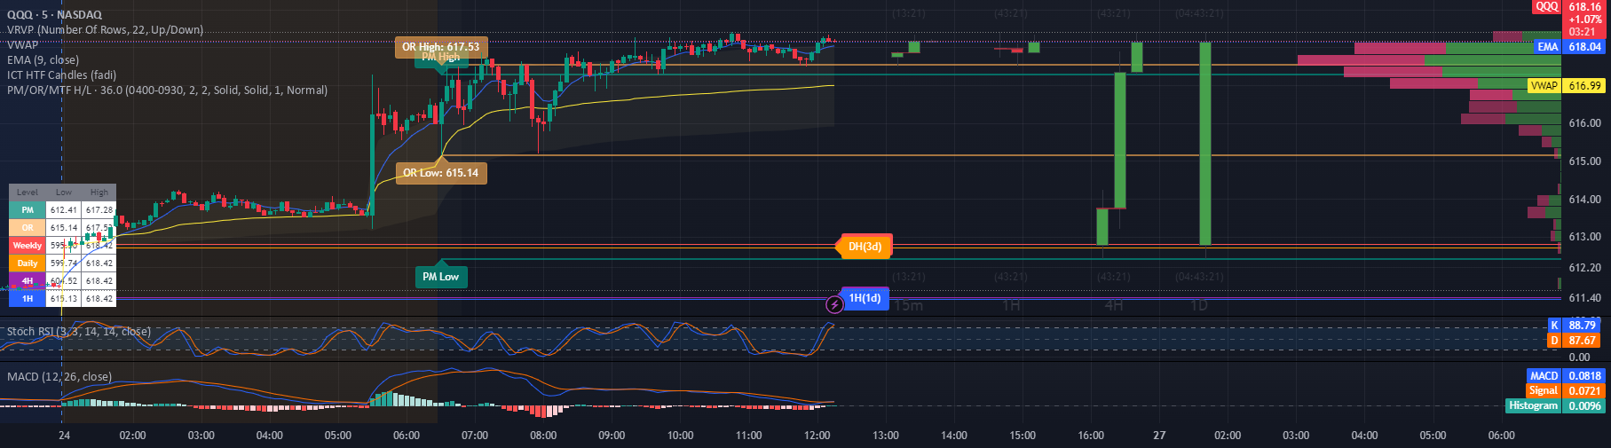Viewport: 1611px width, 448px height.
Task: Click the OR Low: 615.14 chart label
Action: pos(440,173)
